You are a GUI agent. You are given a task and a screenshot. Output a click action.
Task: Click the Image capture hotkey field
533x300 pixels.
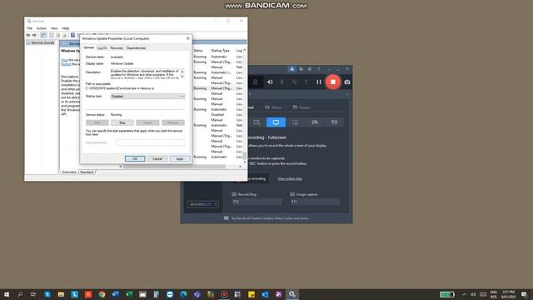[x=315, y=202]
